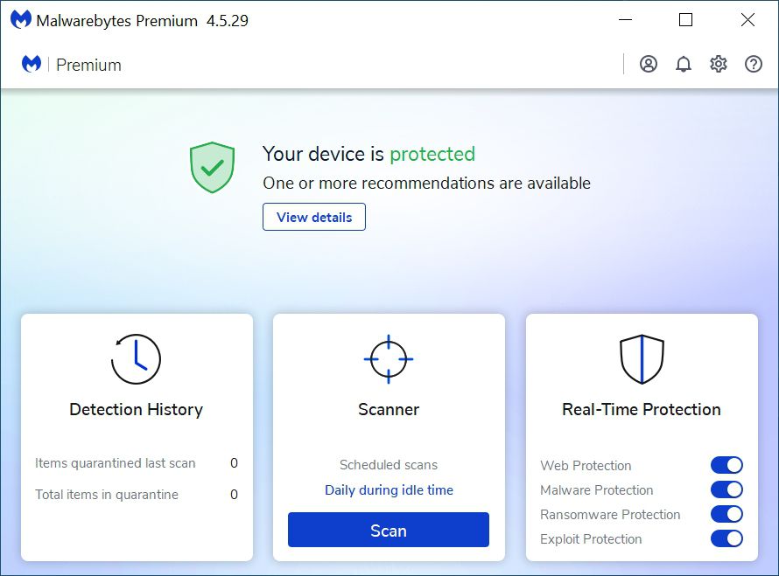
Task: Open the Detection History card title
Action: (137, 409)
